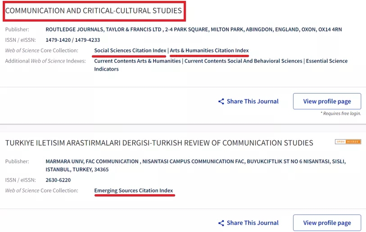Click ISSN 1479-1420 / 1479-4233 value
This screenshot has height=232, width=366.
click(x=72, y=40)
